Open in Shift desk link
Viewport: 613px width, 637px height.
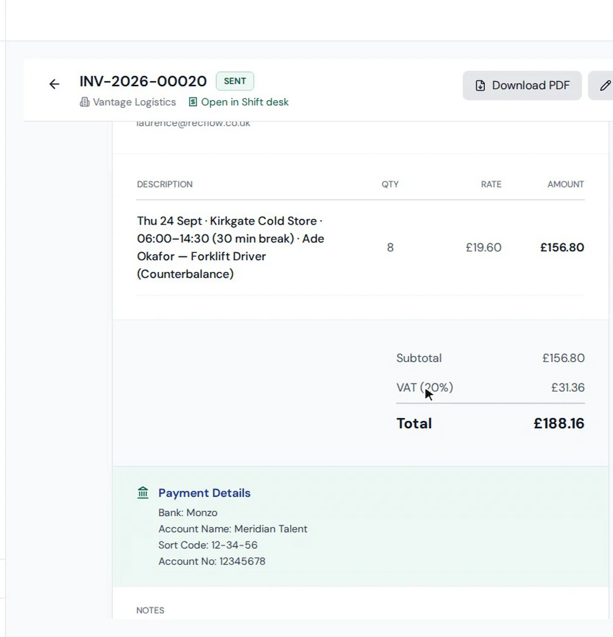click(245, 102)
